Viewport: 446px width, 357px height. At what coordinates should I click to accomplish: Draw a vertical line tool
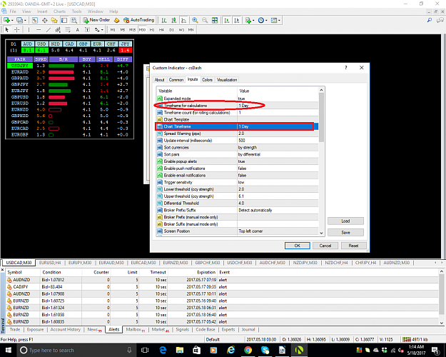29,29
